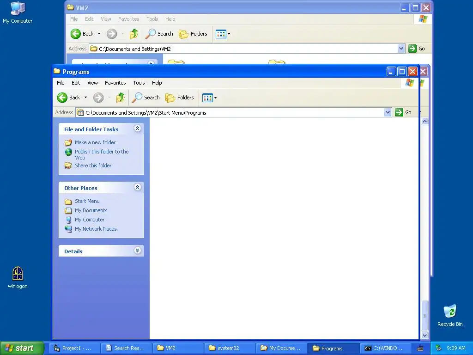Expand the Details panel

coord(137,251)
